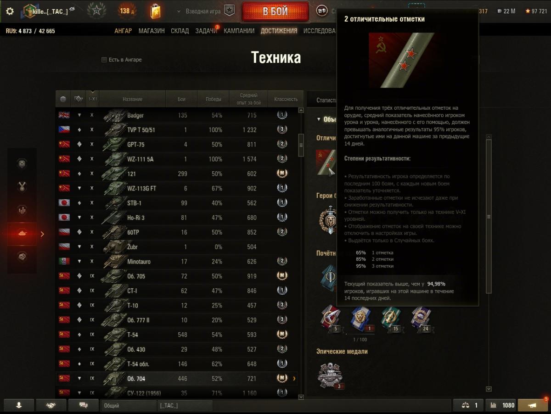This screenshot has width=551, height=414.
Task: Open the premium shop bag icon
Action: [x=156, y=11]
